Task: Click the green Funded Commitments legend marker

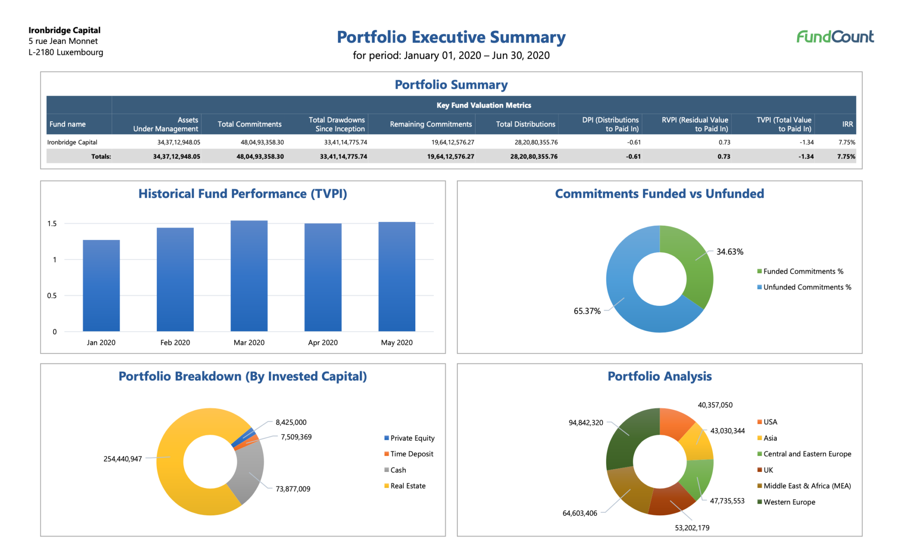Action: (x=759, y=271)
